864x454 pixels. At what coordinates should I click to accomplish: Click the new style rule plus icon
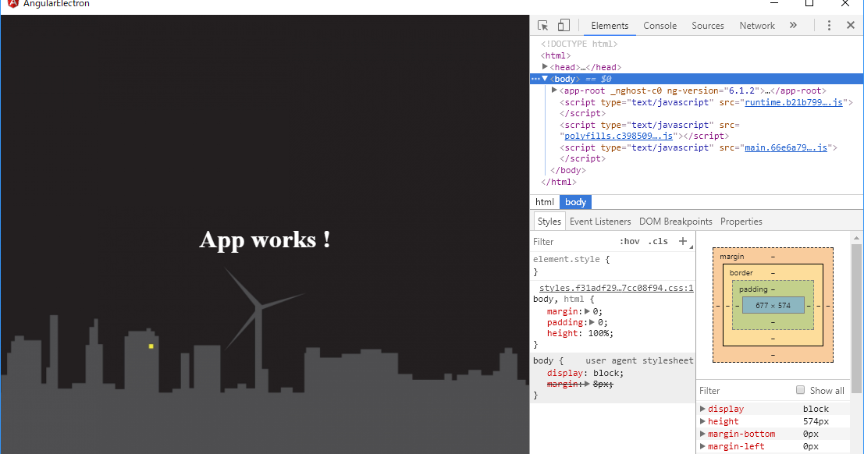(x=683, y=241)
